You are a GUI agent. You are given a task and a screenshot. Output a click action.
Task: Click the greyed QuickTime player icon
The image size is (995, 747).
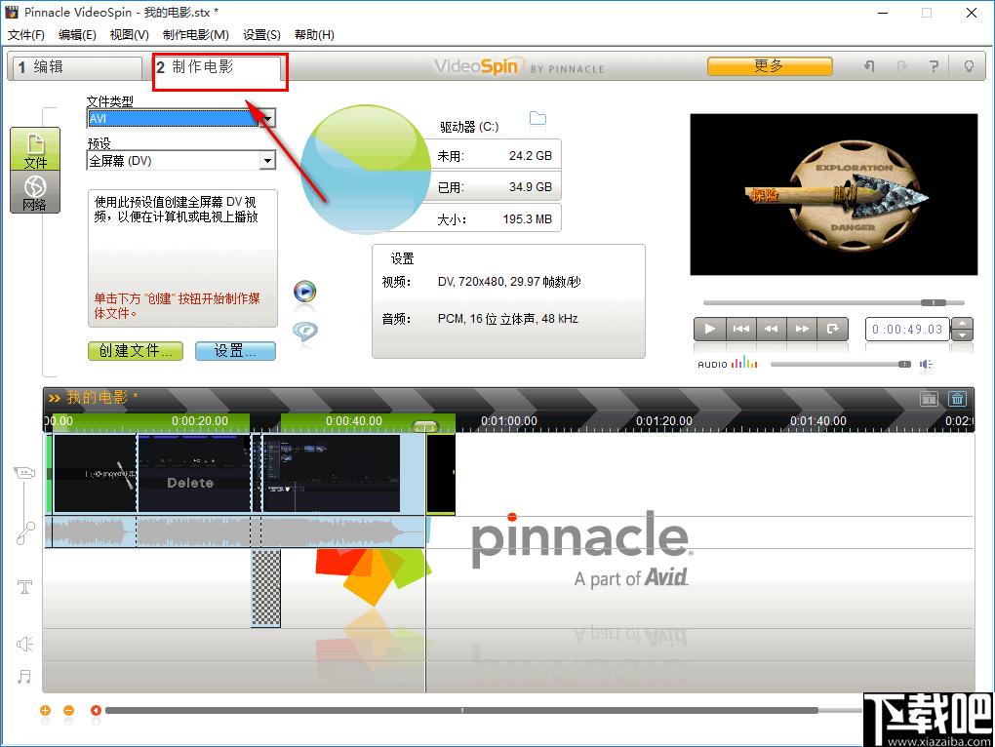click(305, 331)
